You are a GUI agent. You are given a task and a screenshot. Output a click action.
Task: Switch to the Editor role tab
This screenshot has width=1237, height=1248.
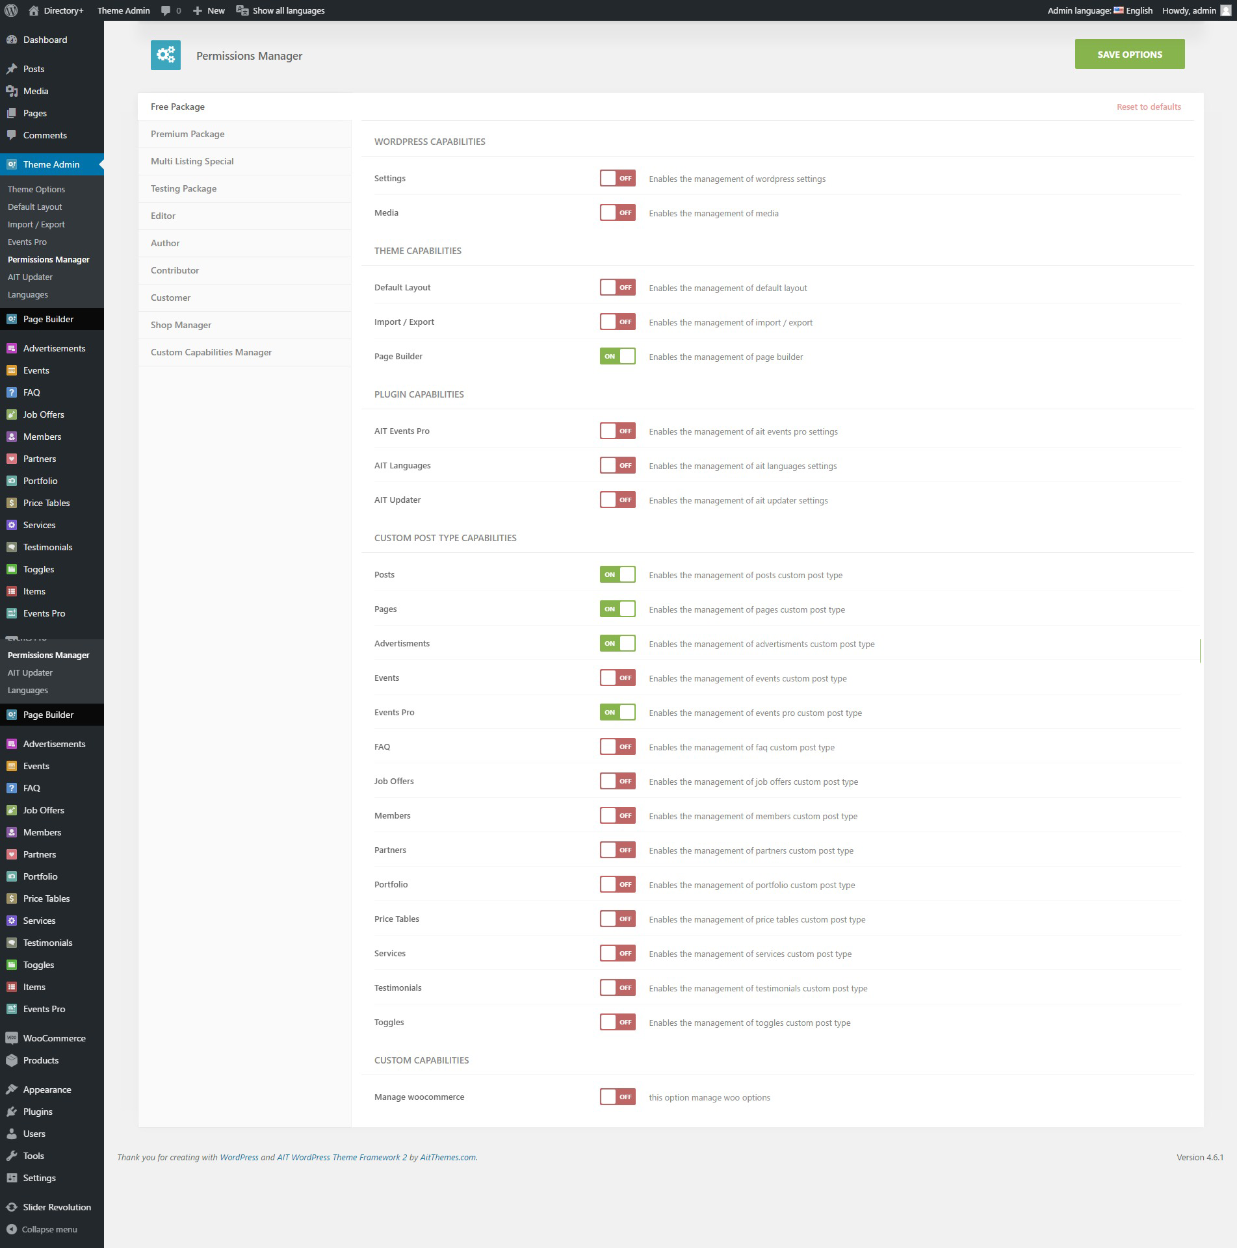coord(244,216)
